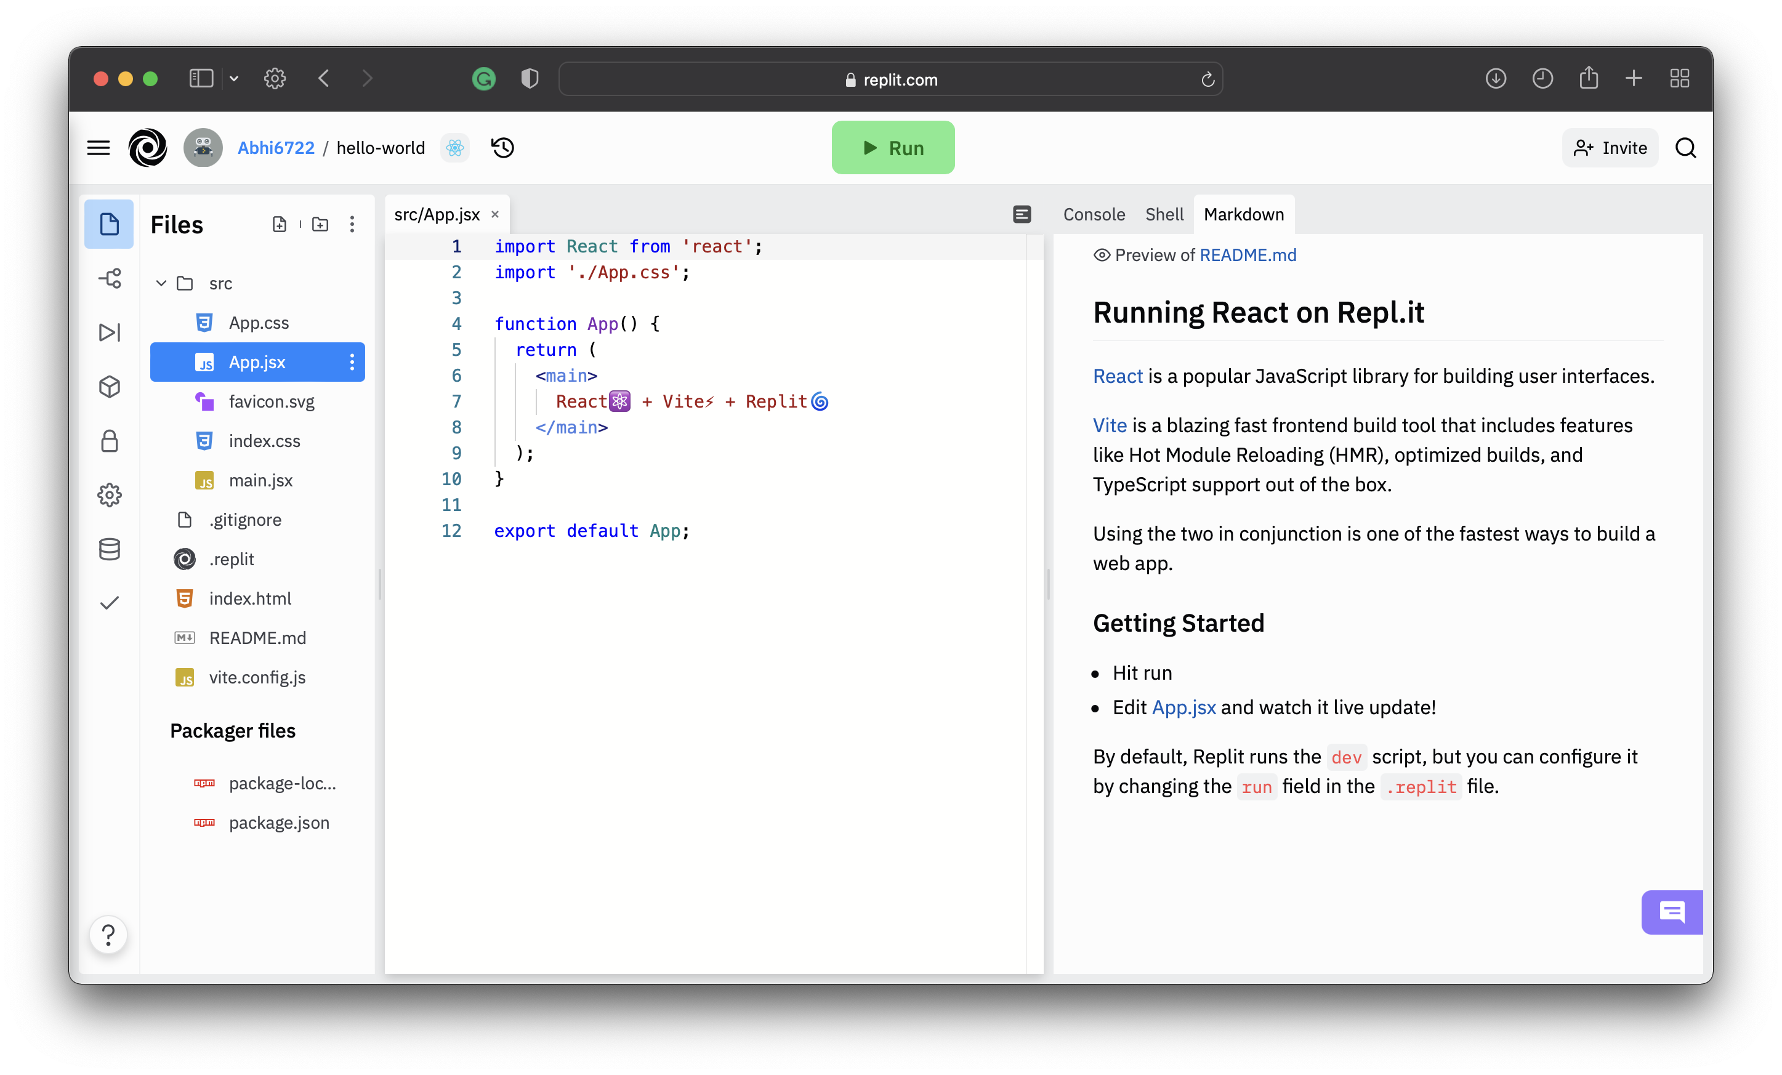Image resolution: width=1782 pixels, height=1075 pixels.
Task: Click the Grammarly extension icon
Action: point(484,78)
